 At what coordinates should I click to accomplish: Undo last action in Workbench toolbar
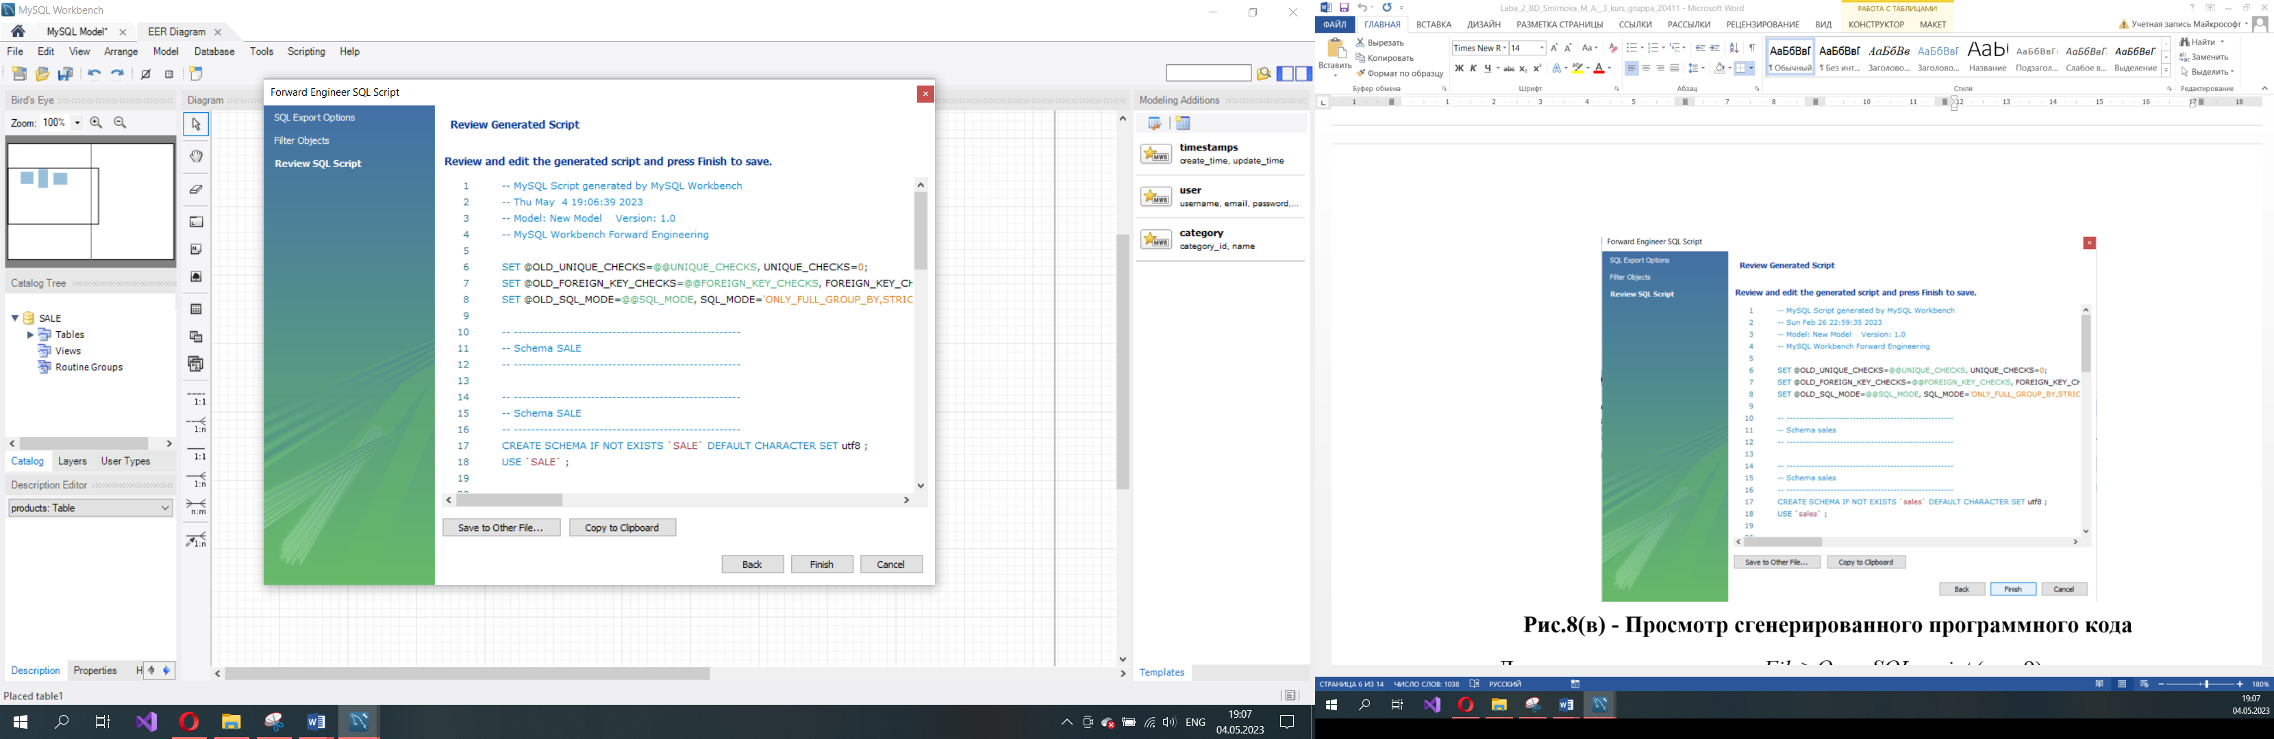[x=95, y=74]
